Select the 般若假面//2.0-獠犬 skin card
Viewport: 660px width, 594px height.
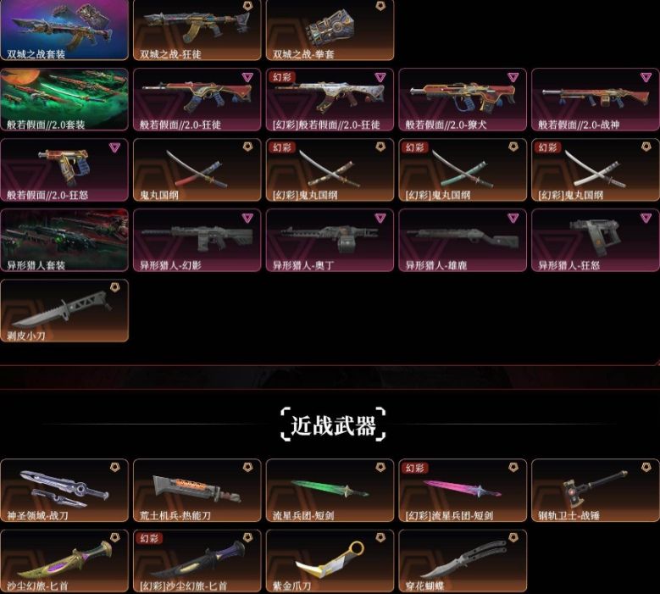tap(463, 99)
